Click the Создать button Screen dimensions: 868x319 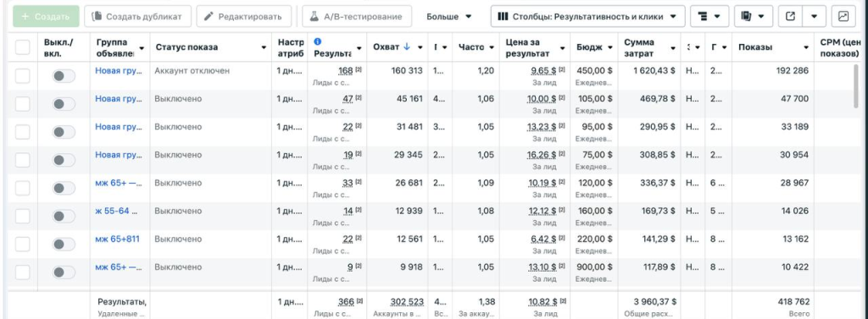tap(46, 17)
